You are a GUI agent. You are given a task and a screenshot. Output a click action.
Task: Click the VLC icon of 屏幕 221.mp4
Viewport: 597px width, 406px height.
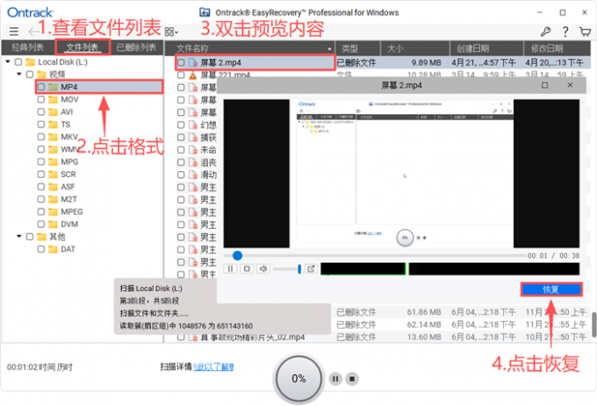click(193, 75)
